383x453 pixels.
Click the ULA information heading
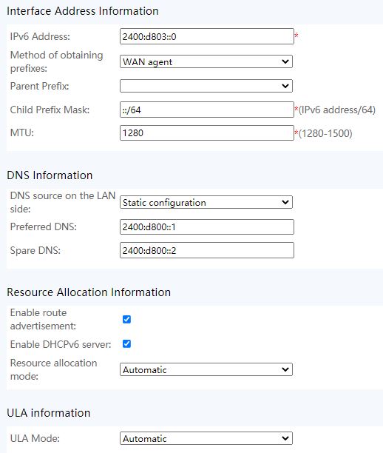point(49,413)
